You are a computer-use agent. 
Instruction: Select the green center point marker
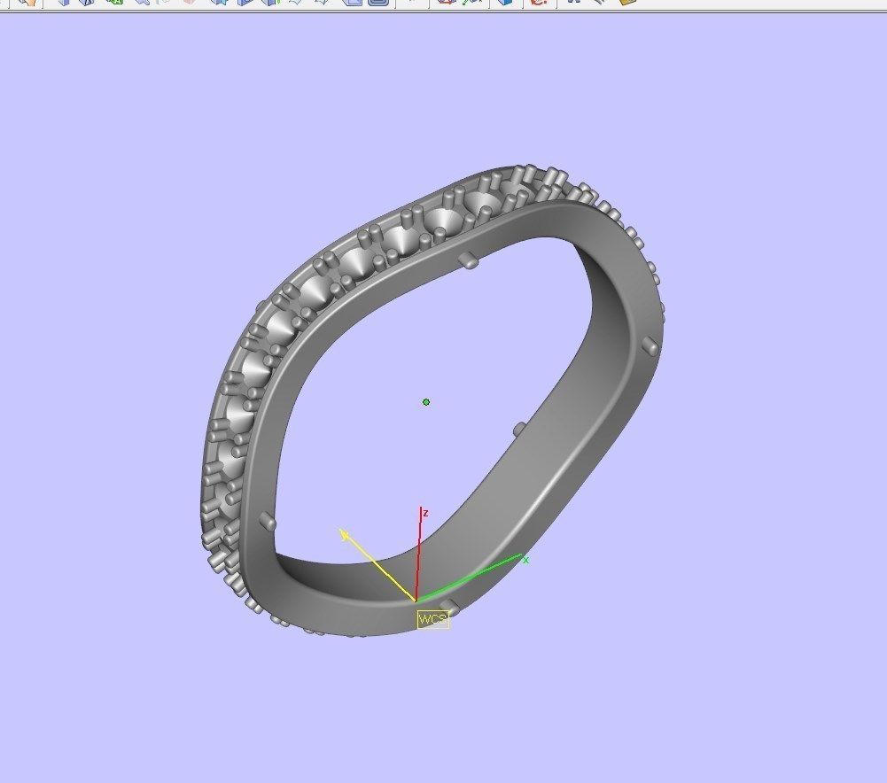click(426, 402)
